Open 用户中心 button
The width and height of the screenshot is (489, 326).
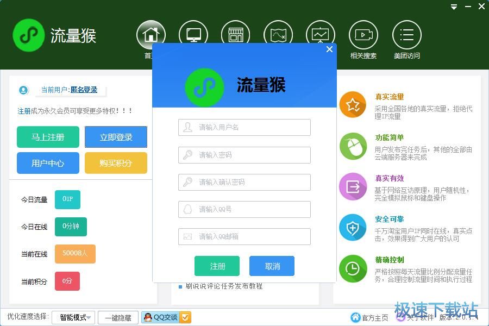[48, 163]
